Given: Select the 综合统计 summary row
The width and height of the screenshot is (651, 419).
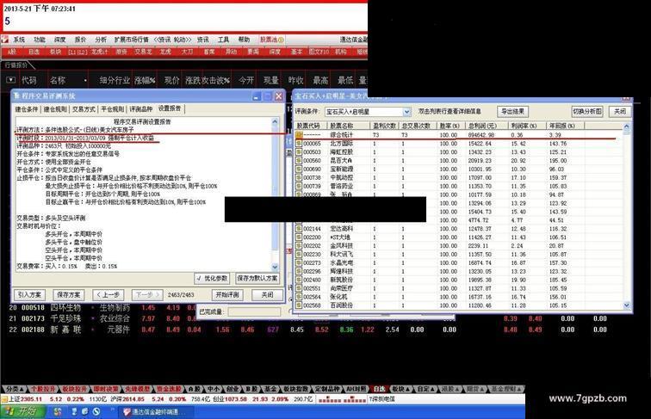Looking at the screenshot, I should point(459,135).
